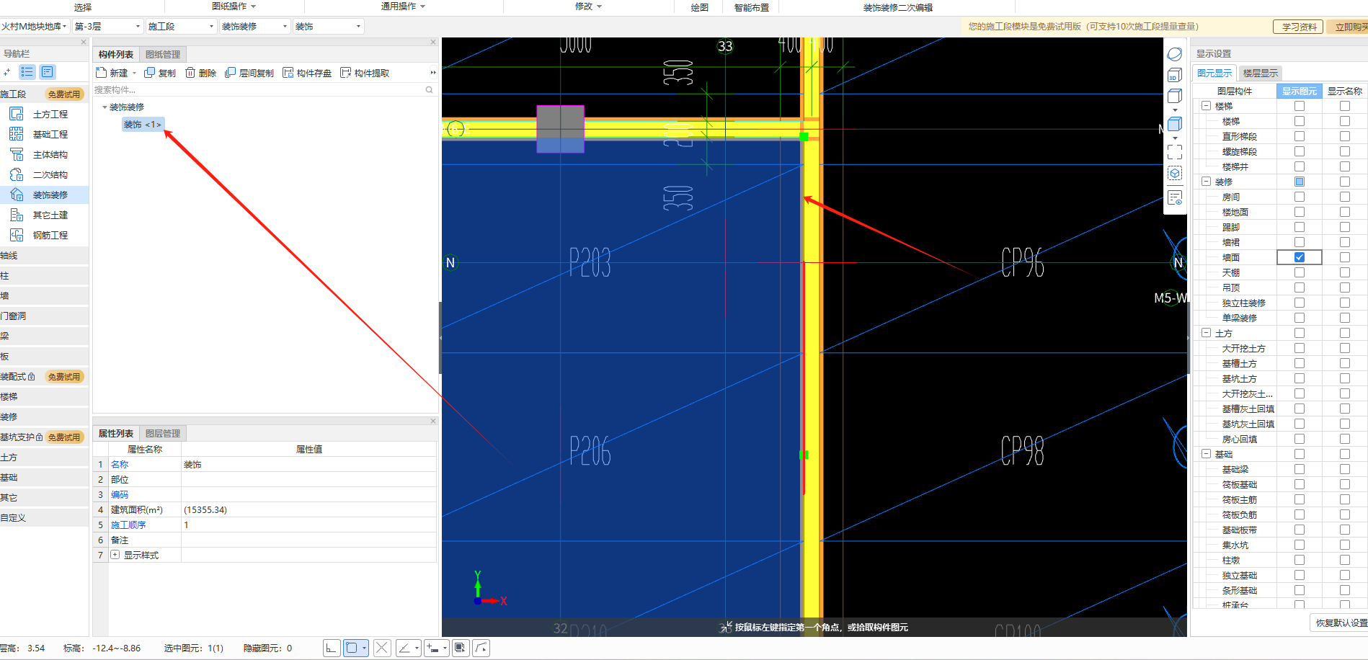1368x660 pixels.
Task: Click the 主体结构 module icon
Action: click(x=17, y=154)
